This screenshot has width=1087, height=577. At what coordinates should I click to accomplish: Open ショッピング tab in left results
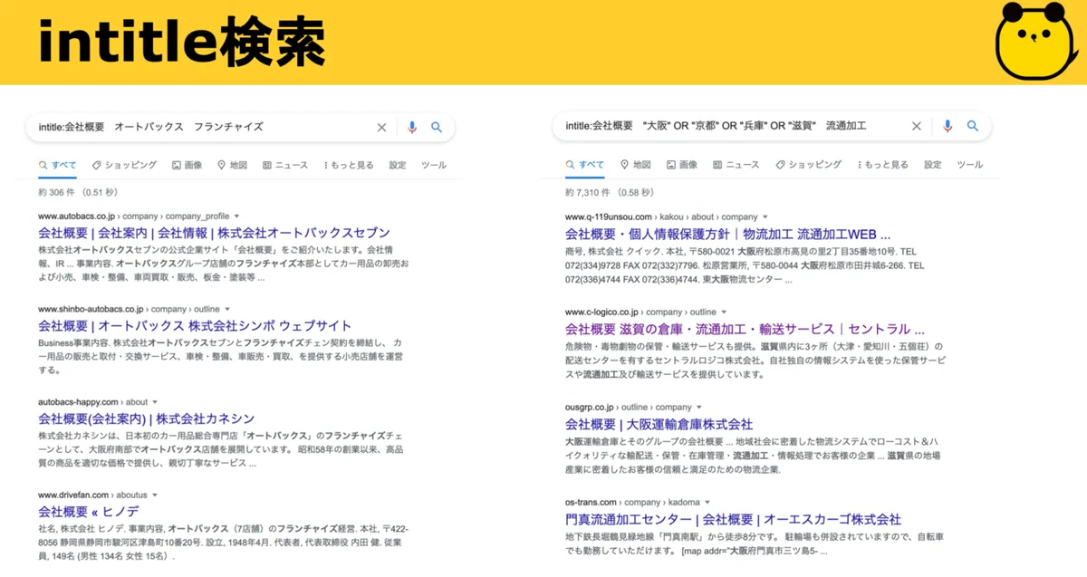[x=124, y=166]
